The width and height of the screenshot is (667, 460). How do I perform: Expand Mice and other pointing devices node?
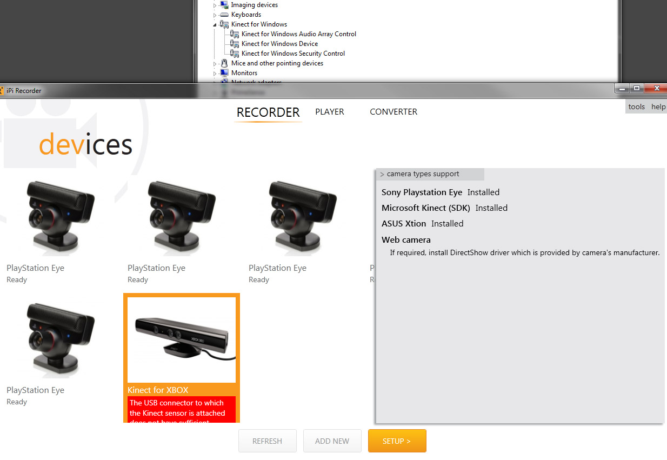click(215, 64)
